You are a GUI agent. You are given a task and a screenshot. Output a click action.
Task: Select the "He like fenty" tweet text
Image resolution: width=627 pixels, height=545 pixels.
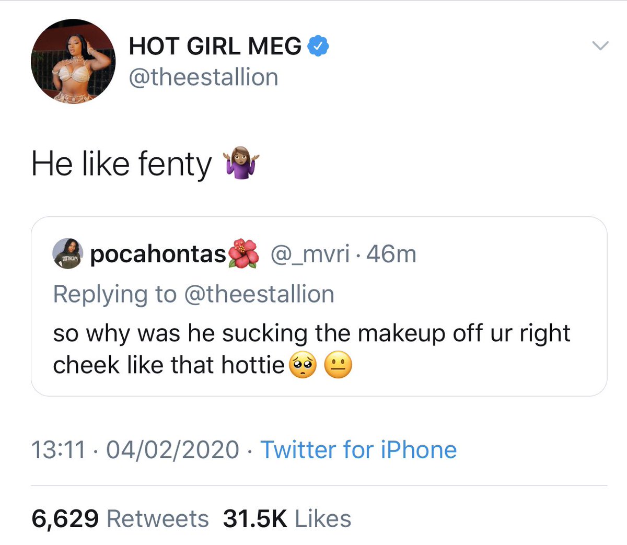click(121, 164)
